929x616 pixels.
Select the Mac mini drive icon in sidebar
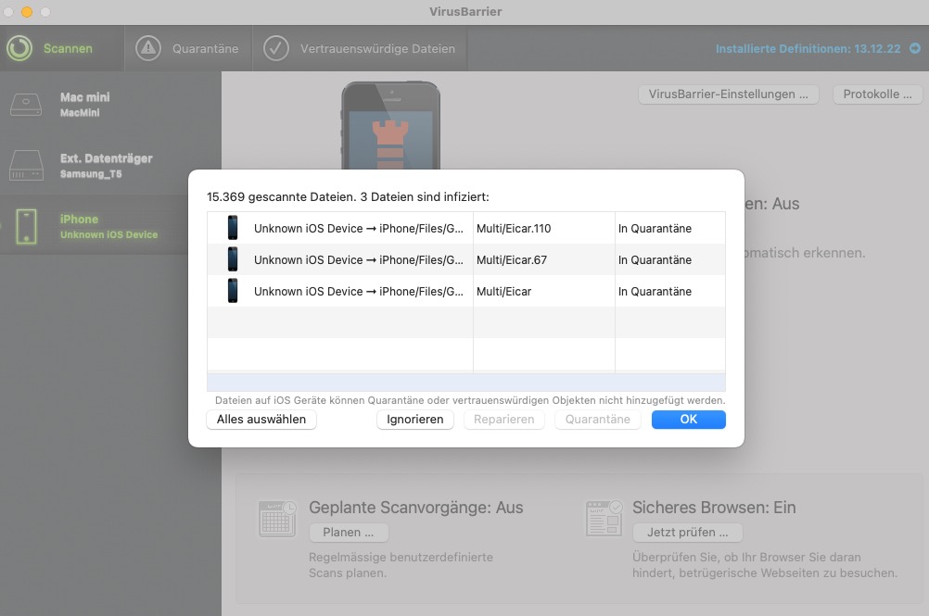tap(26, 105)
